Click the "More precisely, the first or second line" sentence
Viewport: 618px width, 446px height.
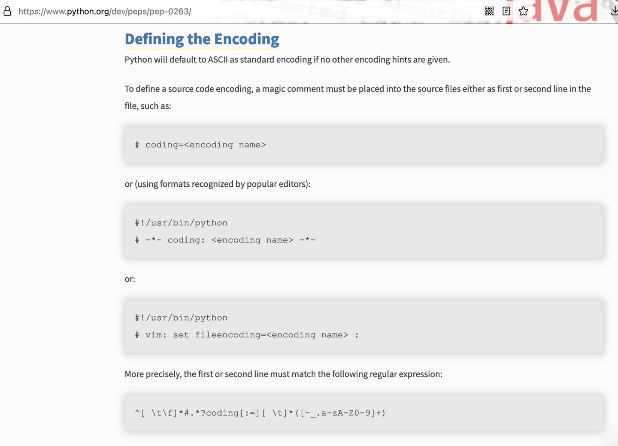tap(283, 374)
